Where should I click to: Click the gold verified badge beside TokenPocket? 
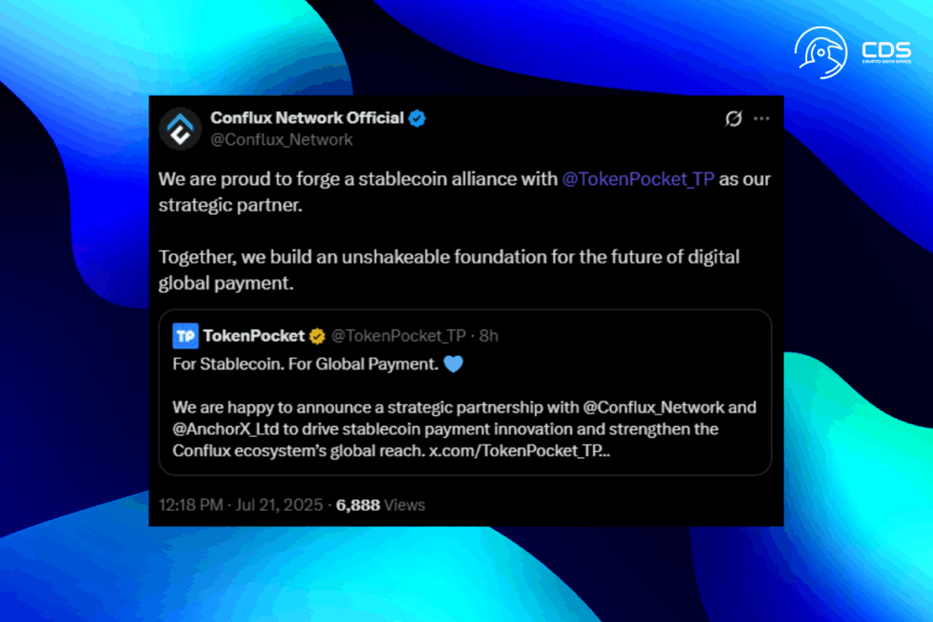[317, 336]
